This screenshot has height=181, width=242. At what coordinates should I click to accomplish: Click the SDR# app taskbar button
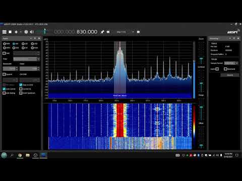43,155
